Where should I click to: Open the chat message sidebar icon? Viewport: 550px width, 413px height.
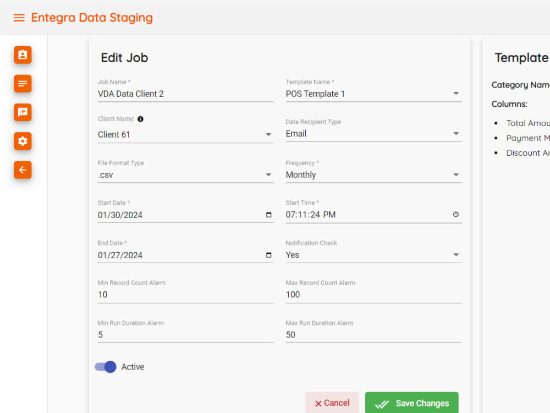pyautogui.click(x=23, y=112)
